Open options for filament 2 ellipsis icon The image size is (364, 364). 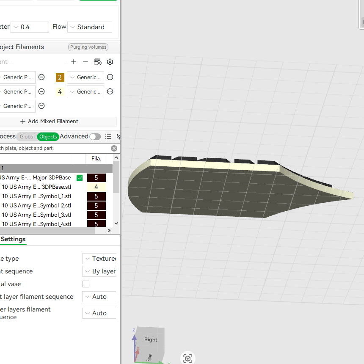(110, 77)
